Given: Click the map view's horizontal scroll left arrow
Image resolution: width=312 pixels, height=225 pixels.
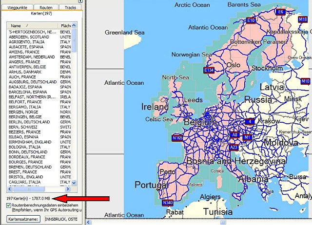Looking at the screenshot, I should [89, 222].
